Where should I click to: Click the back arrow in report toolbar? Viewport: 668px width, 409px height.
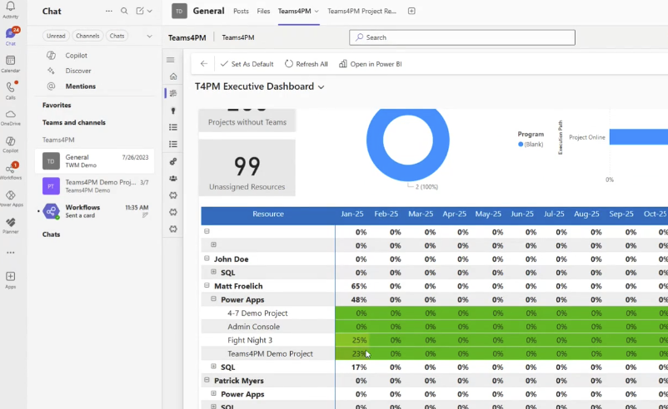tap(204, 64)
